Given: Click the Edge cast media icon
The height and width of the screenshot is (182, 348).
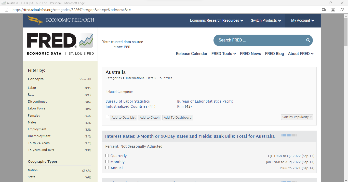Looking at the screenshot, I should [324, 10].
